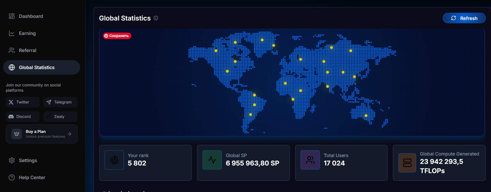Open the Dashboard page
Screen dimensions: 491x192
pyautogui.click(x=31, y=16)
